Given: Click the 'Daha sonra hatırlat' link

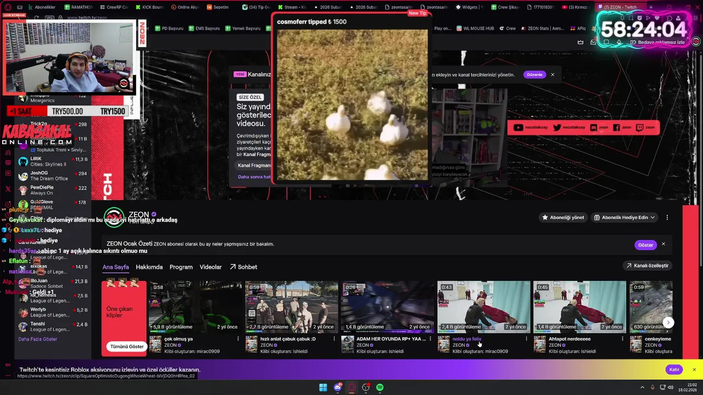Looking at the screenshot, I should (254, 177).
